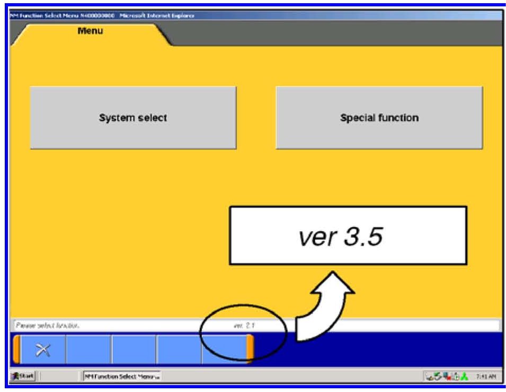Viewport: 506px width, 392px height.
Task: Click the white 'ver 3.5' callout box
Action: [348, 236]
